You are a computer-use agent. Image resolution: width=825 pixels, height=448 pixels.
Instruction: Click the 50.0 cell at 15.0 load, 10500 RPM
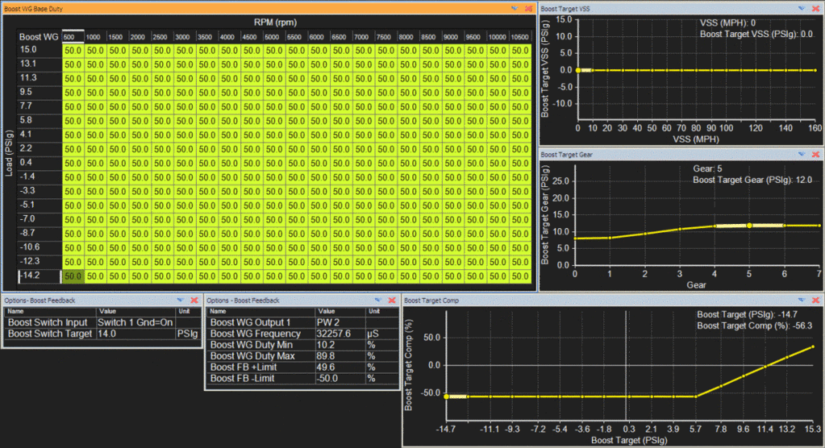520,51
